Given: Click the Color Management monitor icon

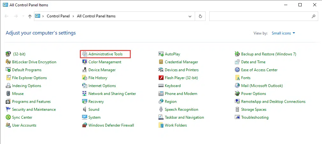Looking at the screenshot, I should (85, 62).
